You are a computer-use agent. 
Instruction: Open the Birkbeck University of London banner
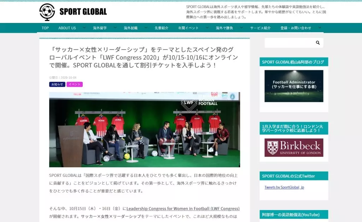294,148
